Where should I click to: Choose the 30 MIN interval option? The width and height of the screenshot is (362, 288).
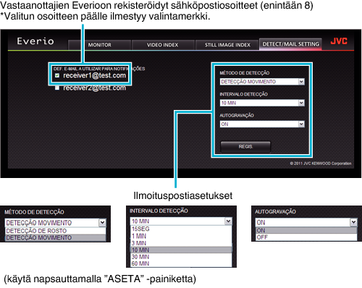[181, 257]
